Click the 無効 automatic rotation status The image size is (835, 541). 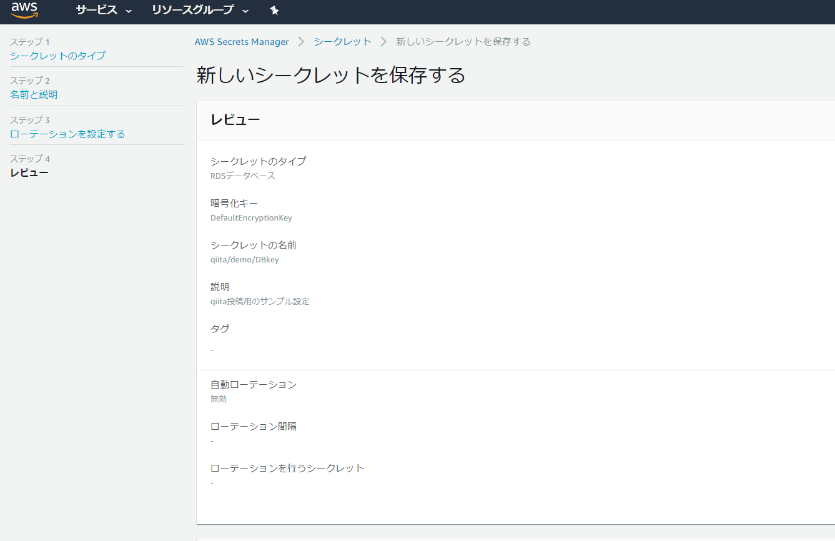(219, 399)
